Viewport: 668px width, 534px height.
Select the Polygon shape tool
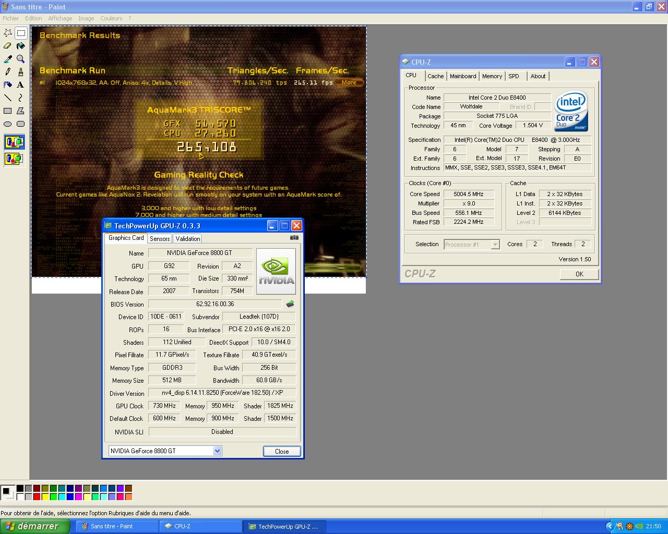(x=21, y=111)
